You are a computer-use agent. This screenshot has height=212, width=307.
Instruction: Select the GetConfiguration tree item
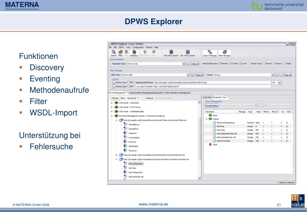point(136,163)
